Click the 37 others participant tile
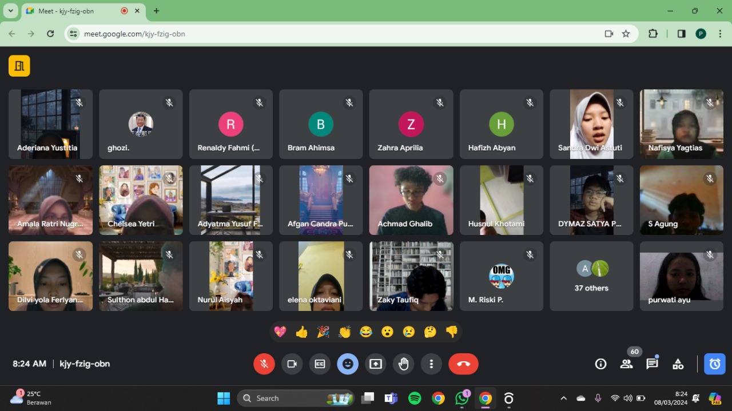The height and width of the screenshot is (411, 732). 591,276
